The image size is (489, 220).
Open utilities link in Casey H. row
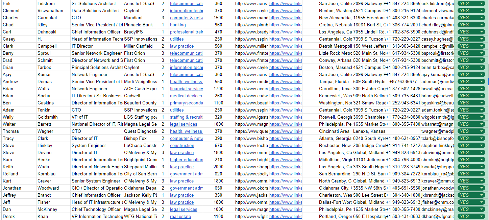(x=177, y=39)
